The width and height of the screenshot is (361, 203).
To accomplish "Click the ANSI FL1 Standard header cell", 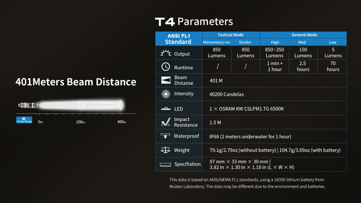I will click(x=178, y=39).
